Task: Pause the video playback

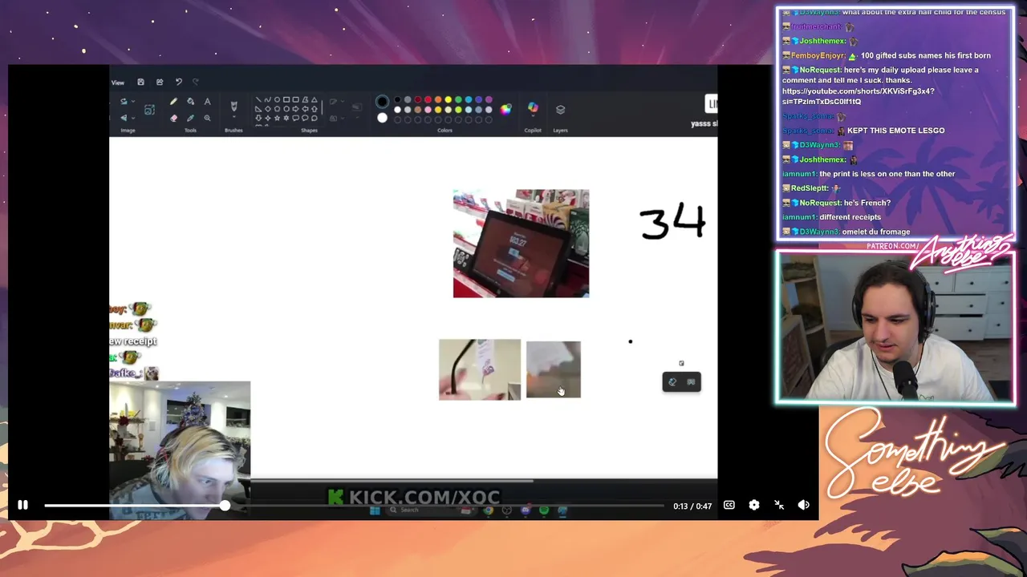Action: click(22, 505)
